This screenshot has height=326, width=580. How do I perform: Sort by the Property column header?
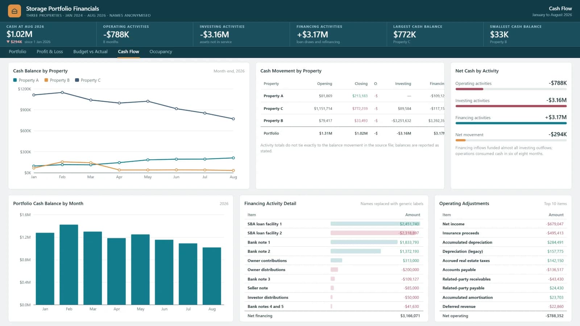(271, 84)
